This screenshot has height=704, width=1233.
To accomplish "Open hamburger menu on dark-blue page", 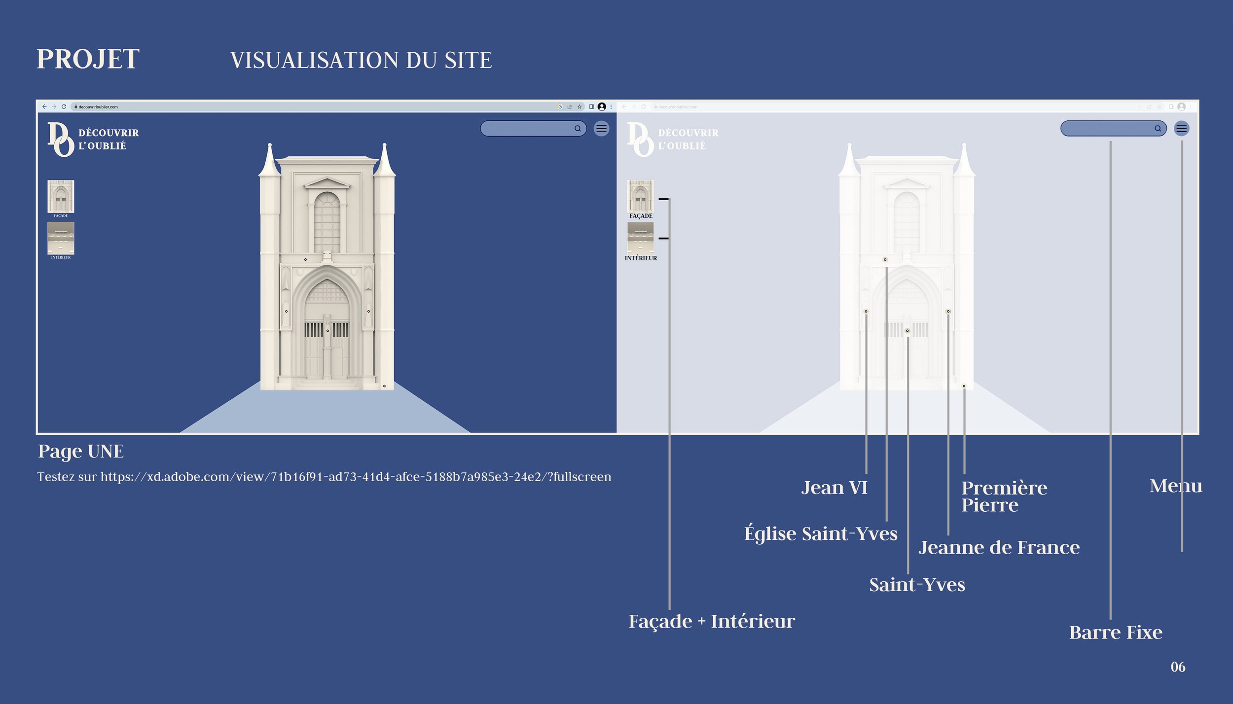I will tap(601, 129).
